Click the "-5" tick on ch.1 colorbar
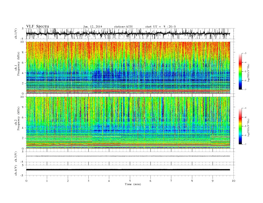Screen dimensions: 263x203 tap(245, 71)
